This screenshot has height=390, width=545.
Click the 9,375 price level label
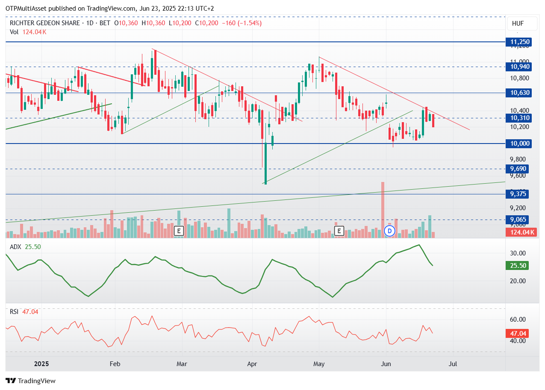pos(518,194)
